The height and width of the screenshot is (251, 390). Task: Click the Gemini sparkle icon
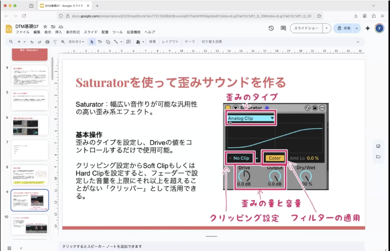point(367,28)
